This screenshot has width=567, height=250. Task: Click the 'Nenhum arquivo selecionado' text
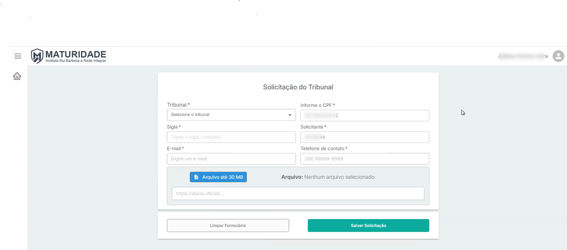tap(339, 177)
